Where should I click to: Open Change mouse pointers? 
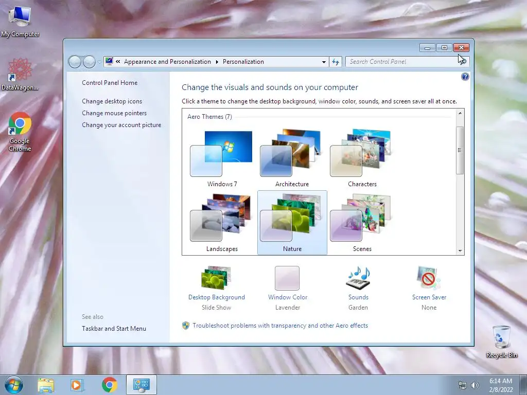coord(114,113)
